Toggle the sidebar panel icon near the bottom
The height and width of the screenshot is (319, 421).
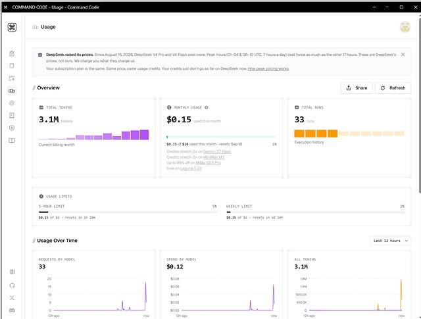12,272
